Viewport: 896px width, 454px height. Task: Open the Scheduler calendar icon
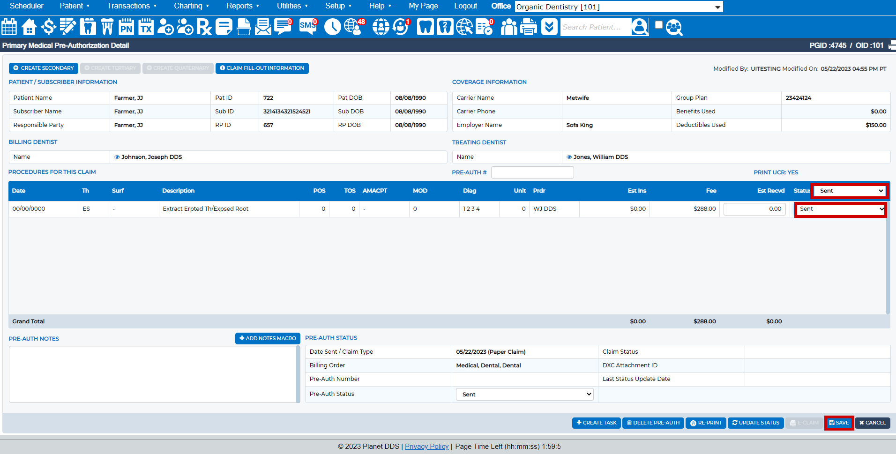[x=9, y=27]
